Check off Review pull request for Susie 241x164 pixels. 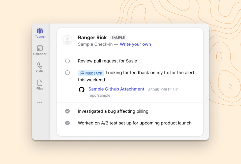pos(67,61)
